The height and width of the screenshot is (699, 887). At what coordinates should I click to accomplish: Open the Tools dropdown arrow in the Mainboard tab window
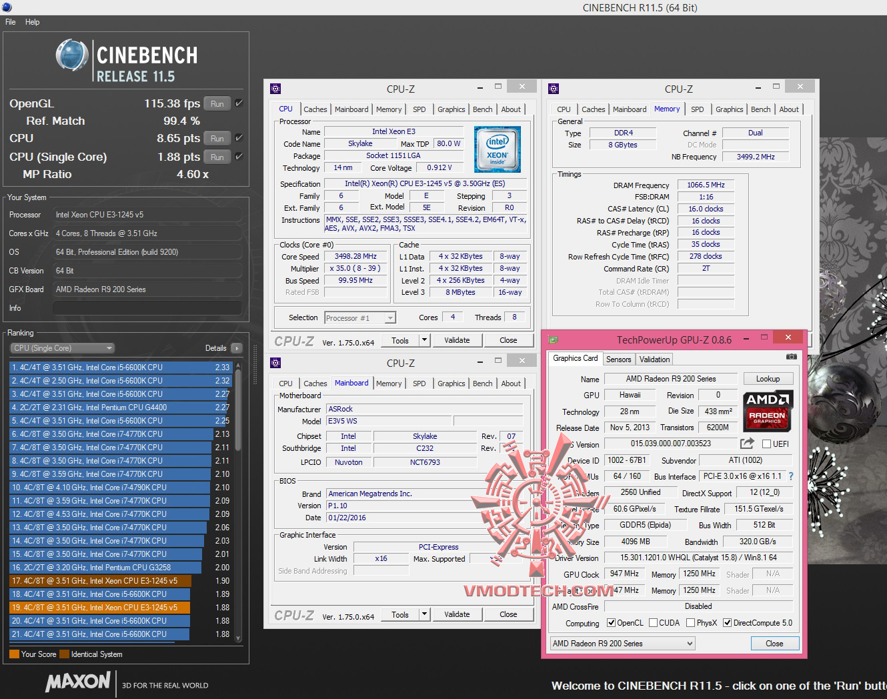(424, 614)
